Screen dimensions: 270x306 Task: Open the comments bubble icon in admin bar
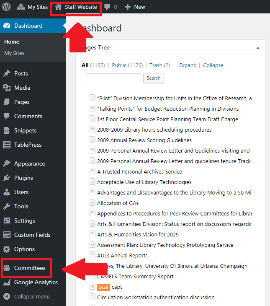pos(108,7)
